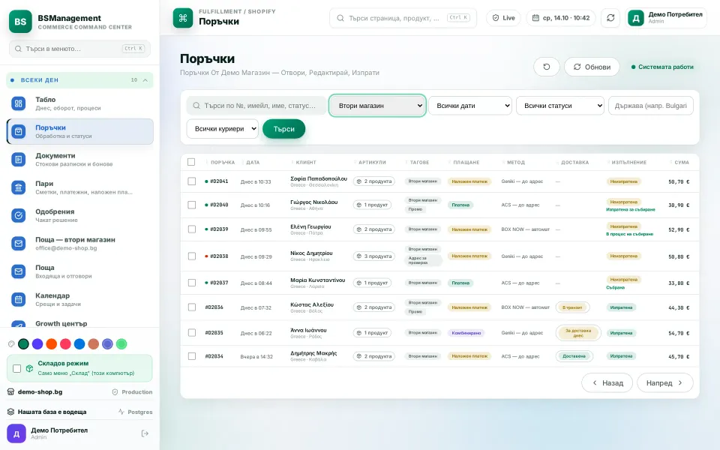This screenshot has width=720, height=450.
Task: Open the Одобрения menu item
Action: pos(80,215)
